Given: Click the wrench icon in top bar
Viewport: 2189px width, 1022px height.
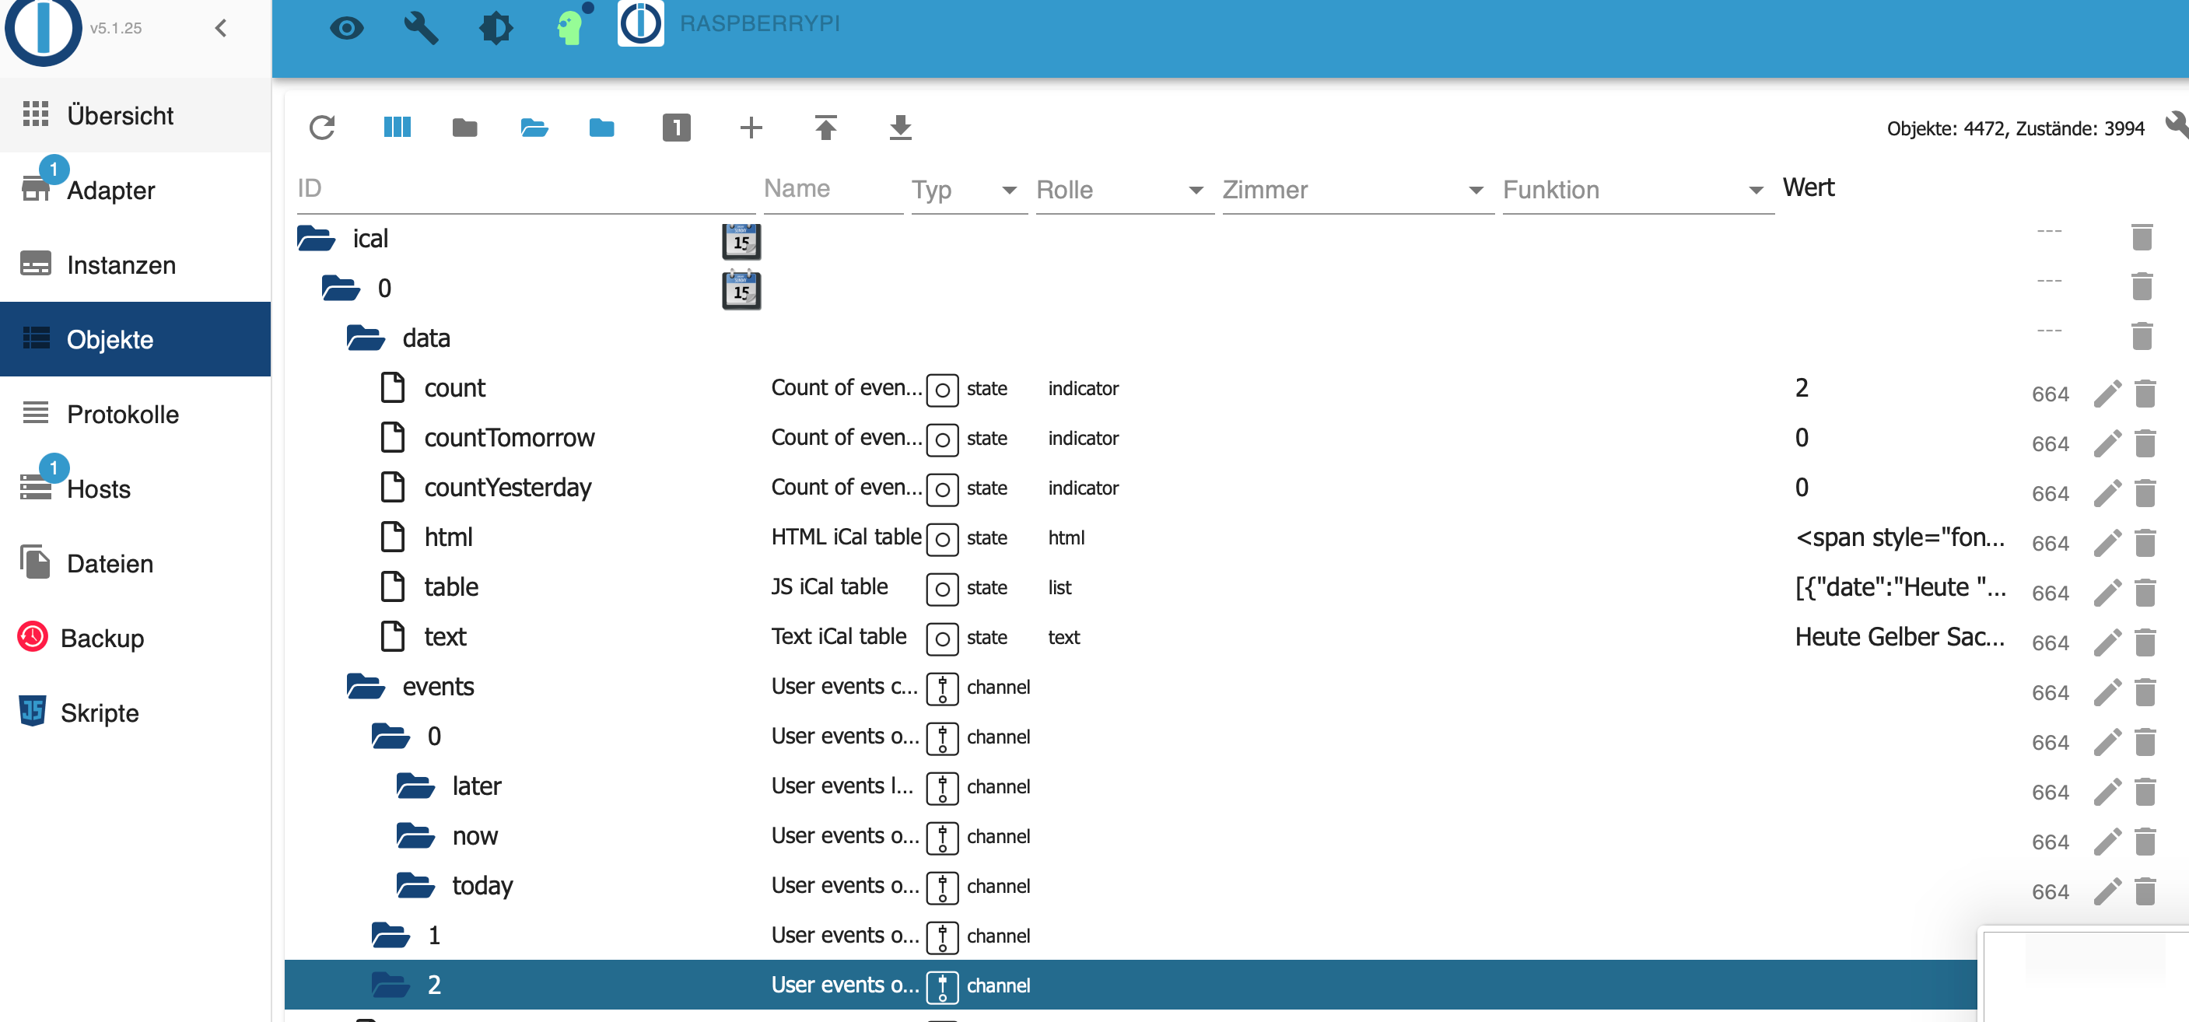Looking at the screenshot, I should [421, 28].
